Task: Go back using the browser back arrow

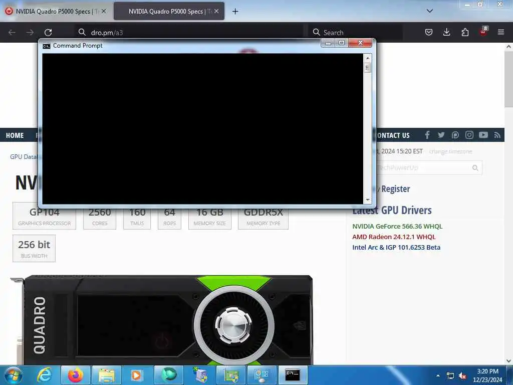Action: coord(12,33)
